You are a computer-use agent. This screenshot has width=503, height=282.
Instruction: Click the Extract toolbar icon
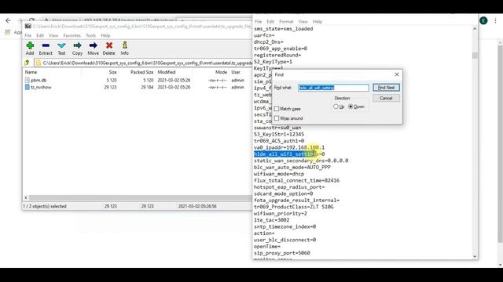[x=46, y=49]
